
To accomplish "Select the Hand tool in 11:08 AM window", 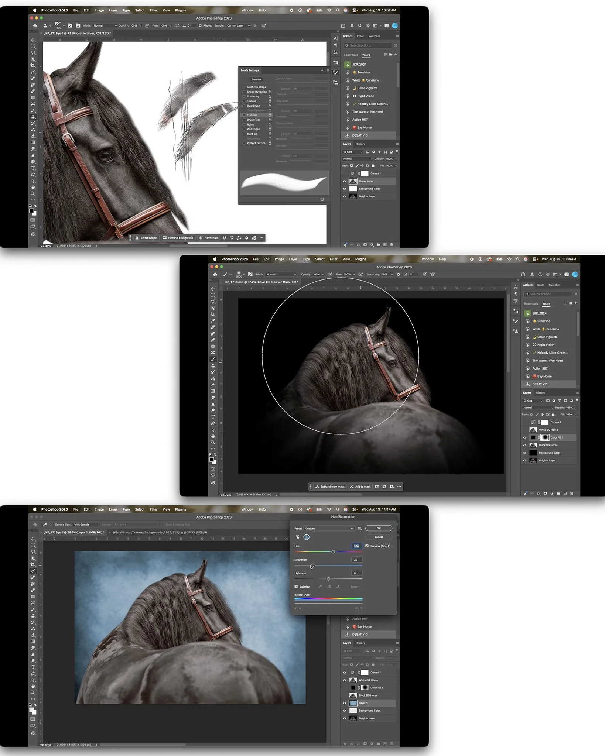I will 213,436.
